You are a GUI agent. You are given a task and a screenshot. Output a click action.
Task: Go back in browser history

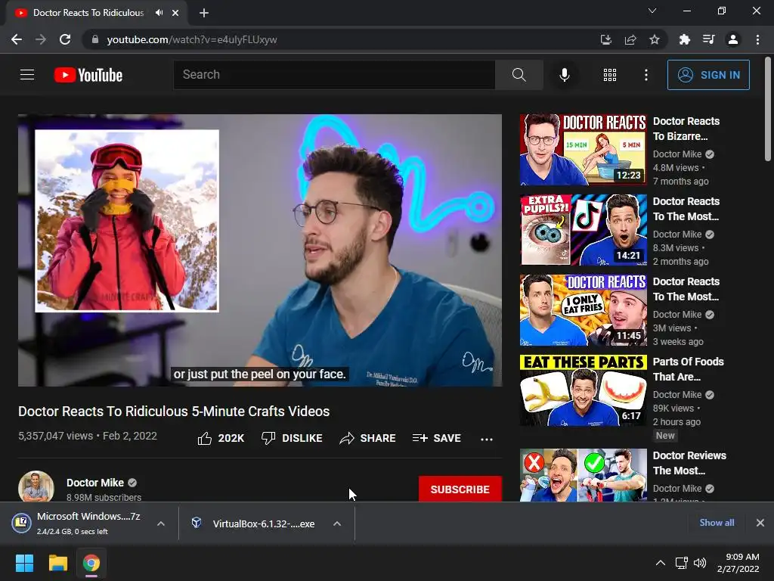(17, 39)
